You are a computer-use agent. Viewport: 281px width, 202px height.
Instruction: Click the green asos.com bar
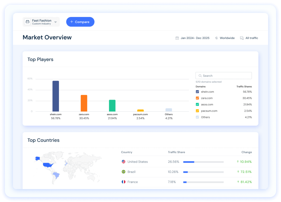coord(112,106)
